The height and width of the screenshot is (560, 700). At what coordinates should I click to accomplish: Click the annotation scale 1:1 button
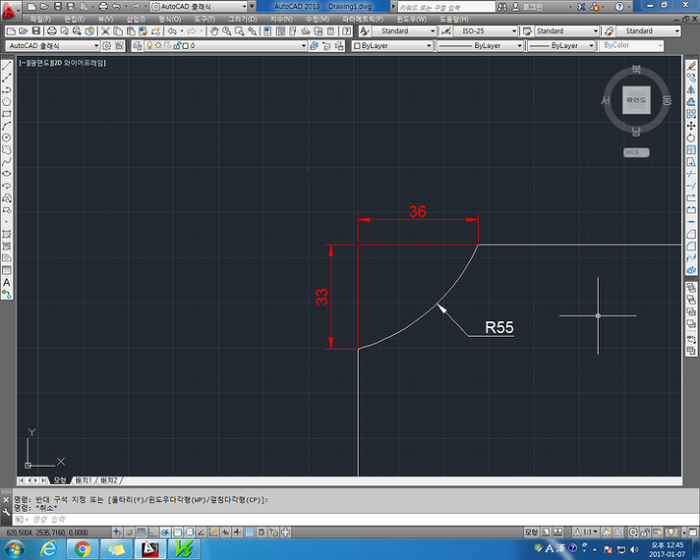point(587,532)
